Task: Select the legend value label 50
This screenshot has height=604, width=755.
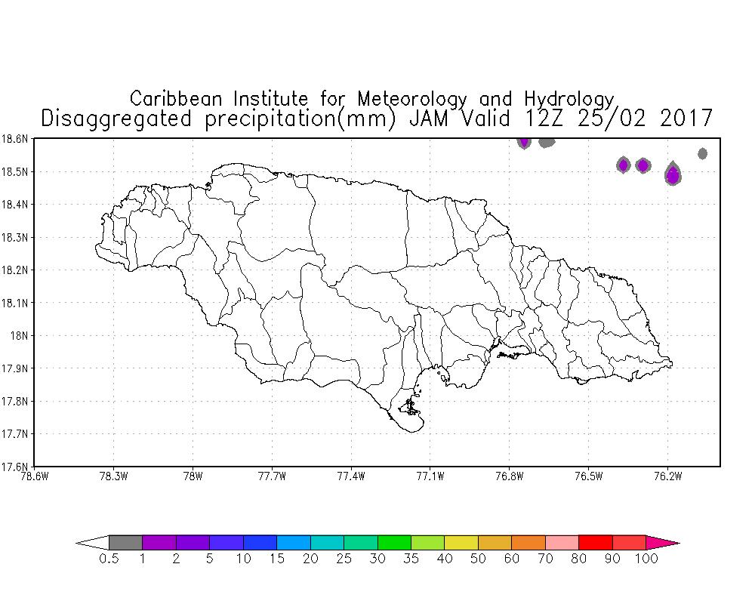Action: [478, 559]
